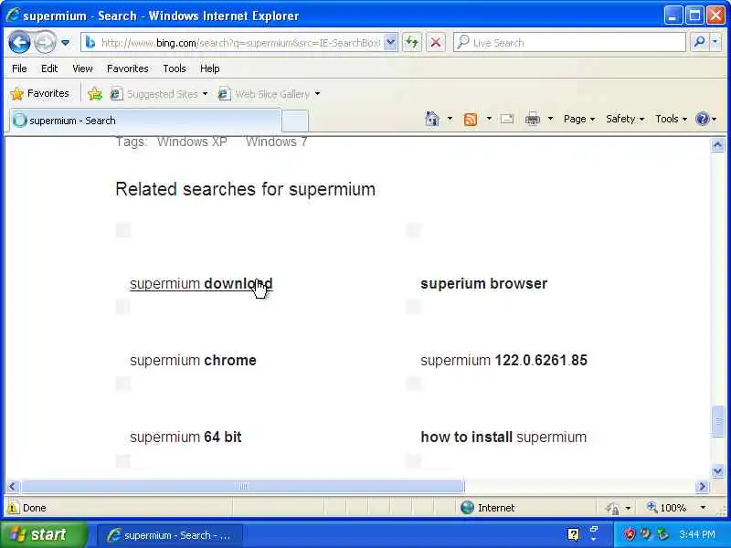Click the Windows XP tag link
This screenshot has height=548, width=731.
tap(192, 142)
